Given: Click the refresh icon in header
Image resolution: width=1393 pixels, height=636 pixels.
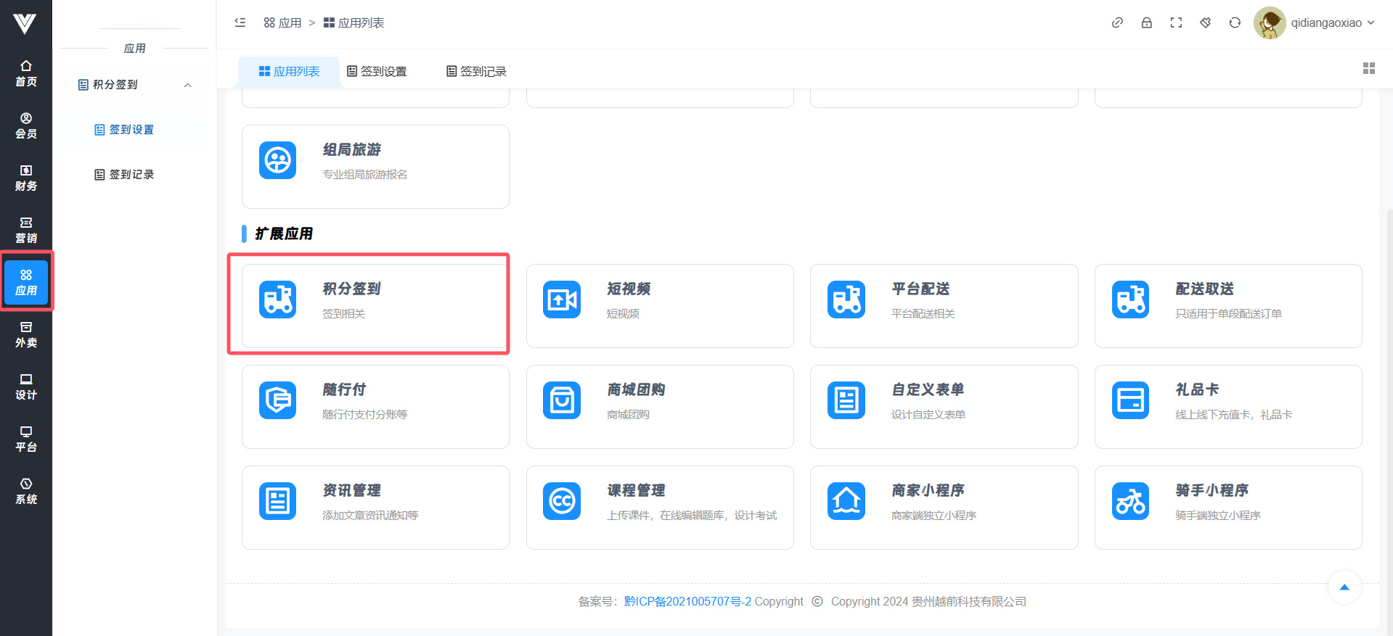Looking at the screenshot, I should coord(1235,22).
